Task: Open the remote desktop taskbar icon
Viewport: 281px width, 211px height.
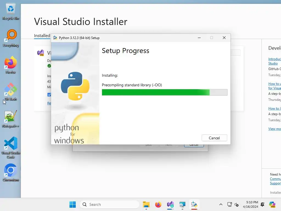Action: [182, 204]
